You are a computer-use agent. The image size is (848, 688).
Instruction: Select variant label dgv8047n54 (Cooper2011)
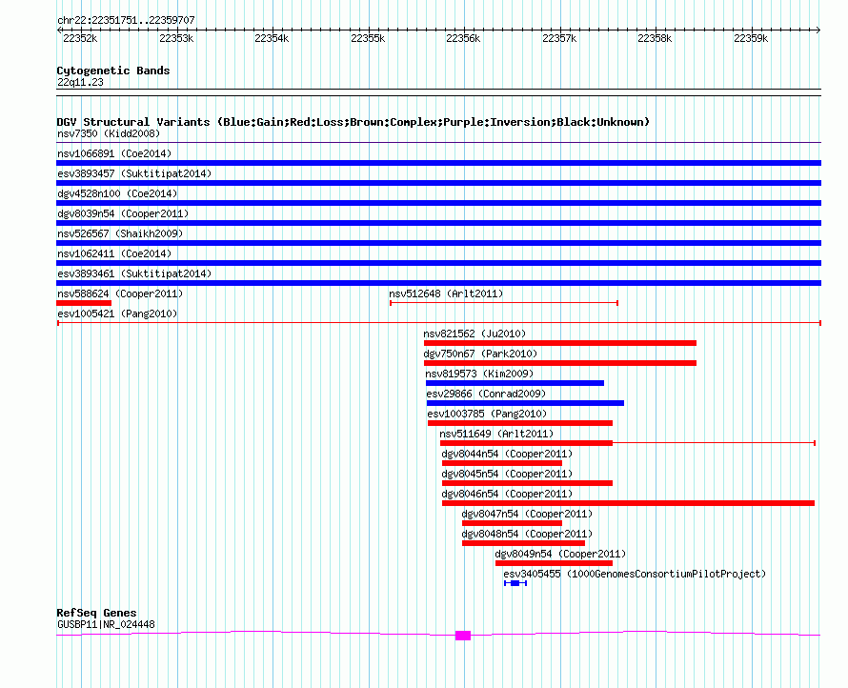[x=527, y=514]
